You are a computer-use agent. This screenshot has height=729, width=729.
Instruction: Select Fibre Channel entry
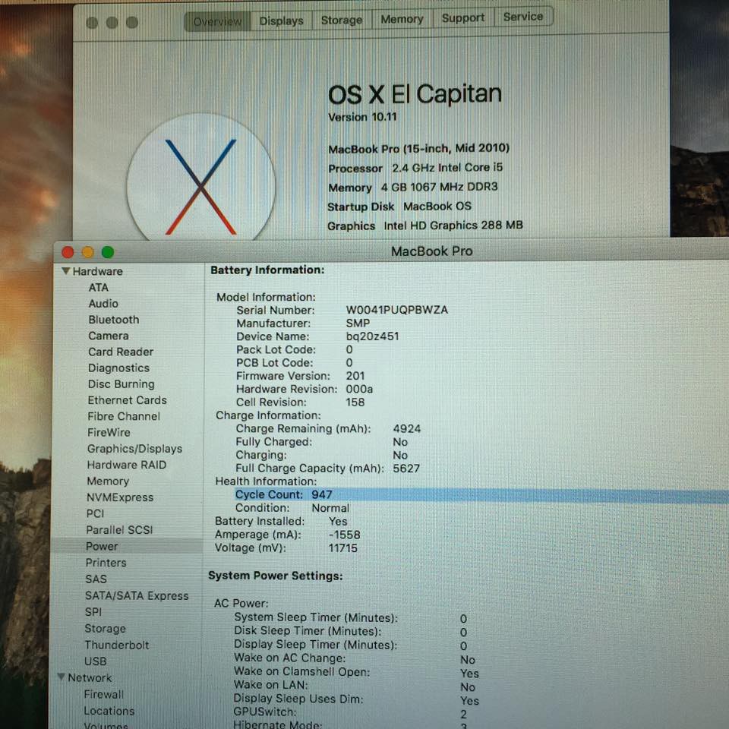tap(124, 416)
